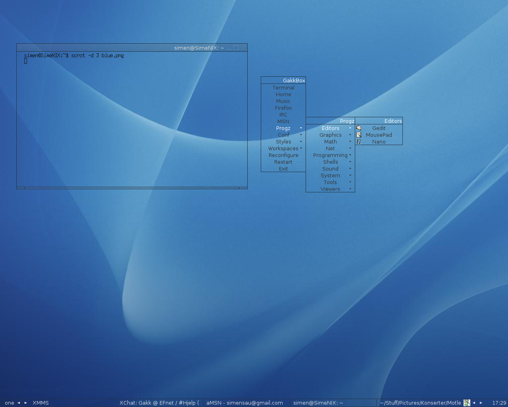The image size is (508, 407).
Task: Select IRC in the GakkBox menu
Action: 283,114
